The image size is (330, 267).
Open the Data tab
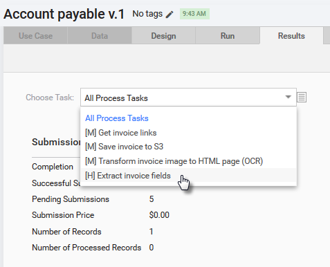pyautogui.click(x=100, y=36)
